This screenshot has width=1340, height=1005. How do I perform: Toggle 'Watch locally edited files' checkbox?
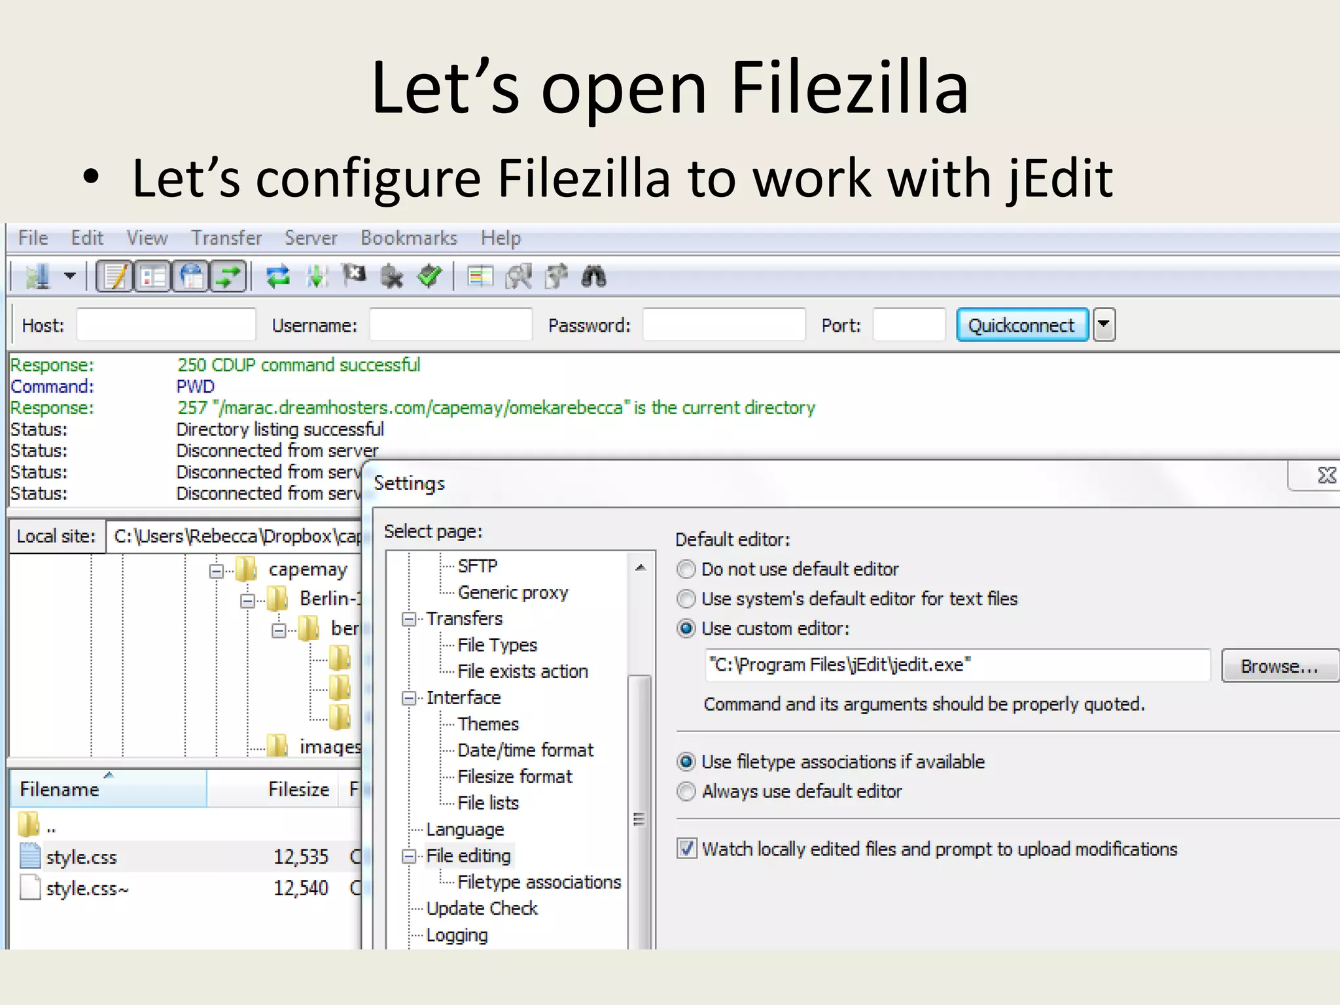pyautogui.click(x=686, y=849)
